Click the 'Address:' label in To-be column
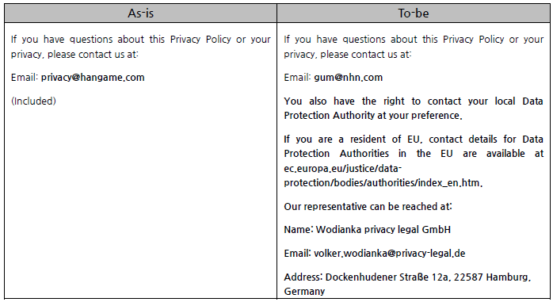This screenshot has height=302, width=553. (303, 277)
